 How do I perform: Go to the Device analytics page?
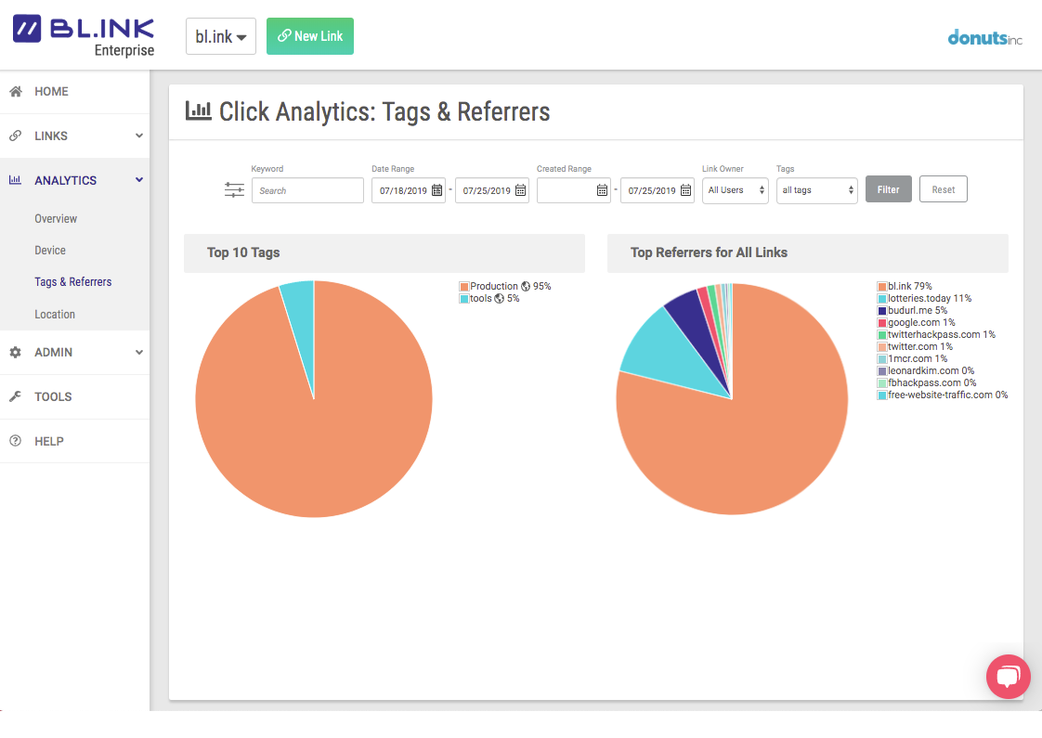50,251
